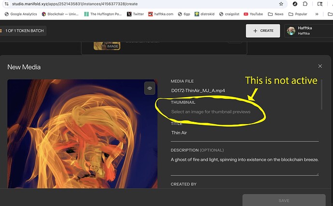The width and height of the screenshot is (333, 206).
Task: Open the hafftka.com bookmark
Action: [x=160, y=14]
